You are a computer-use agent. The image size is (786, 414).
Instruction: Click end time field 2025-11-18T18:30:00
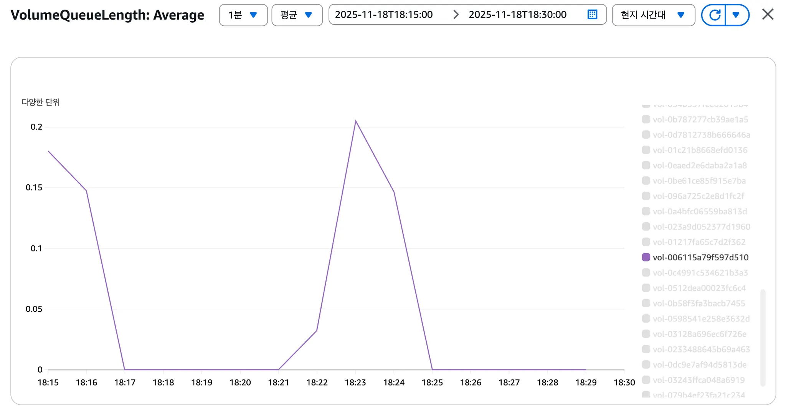[517, 15]
